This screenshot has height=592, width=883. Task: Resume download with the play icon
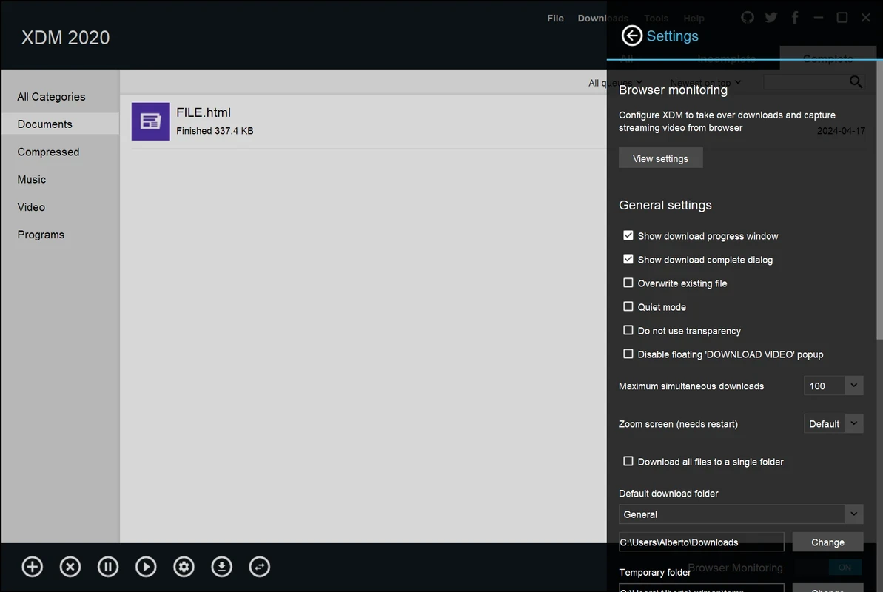pyautogui.click(x=146, y=567)
